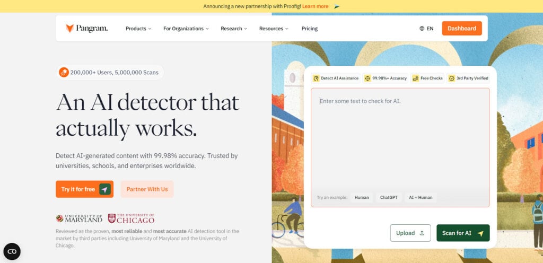Click the 3rd Party Verified checkmark icon
Image resolution: width=543 pixels, height=263 pixels.
pyautogui.click(x=452, y=78)
